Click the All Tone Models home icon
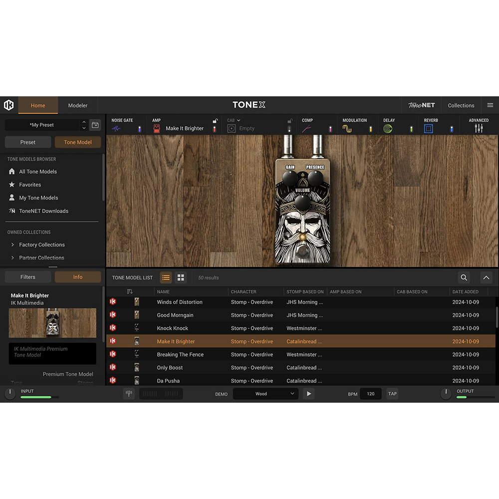Viewport: 499px width, 499px height. [x=12, y=171]
